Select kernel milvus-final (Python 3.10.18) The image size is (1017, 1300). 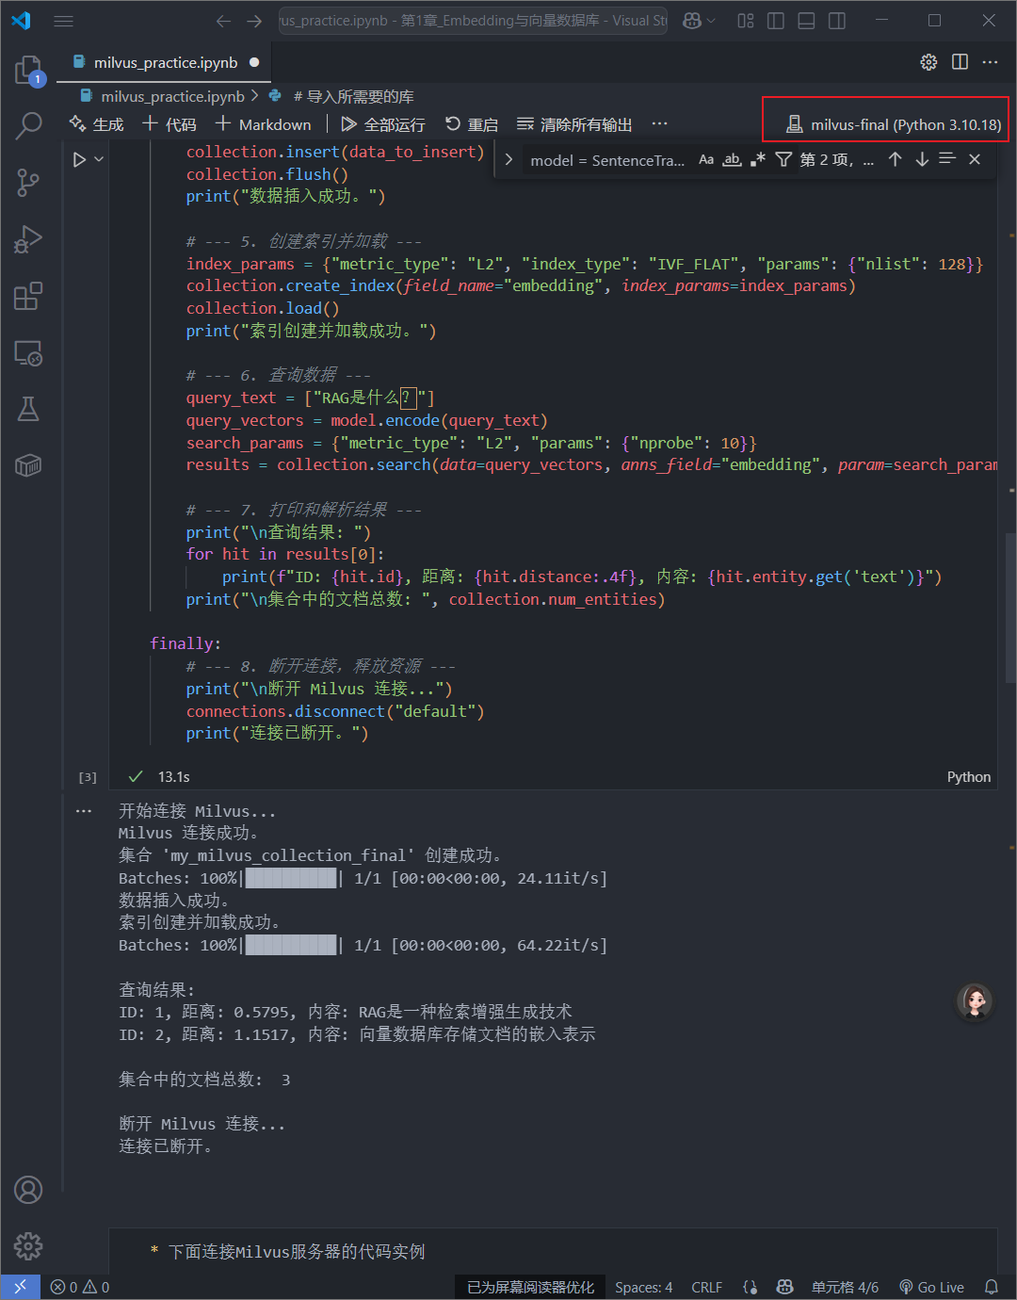click(x=894, y=124)
